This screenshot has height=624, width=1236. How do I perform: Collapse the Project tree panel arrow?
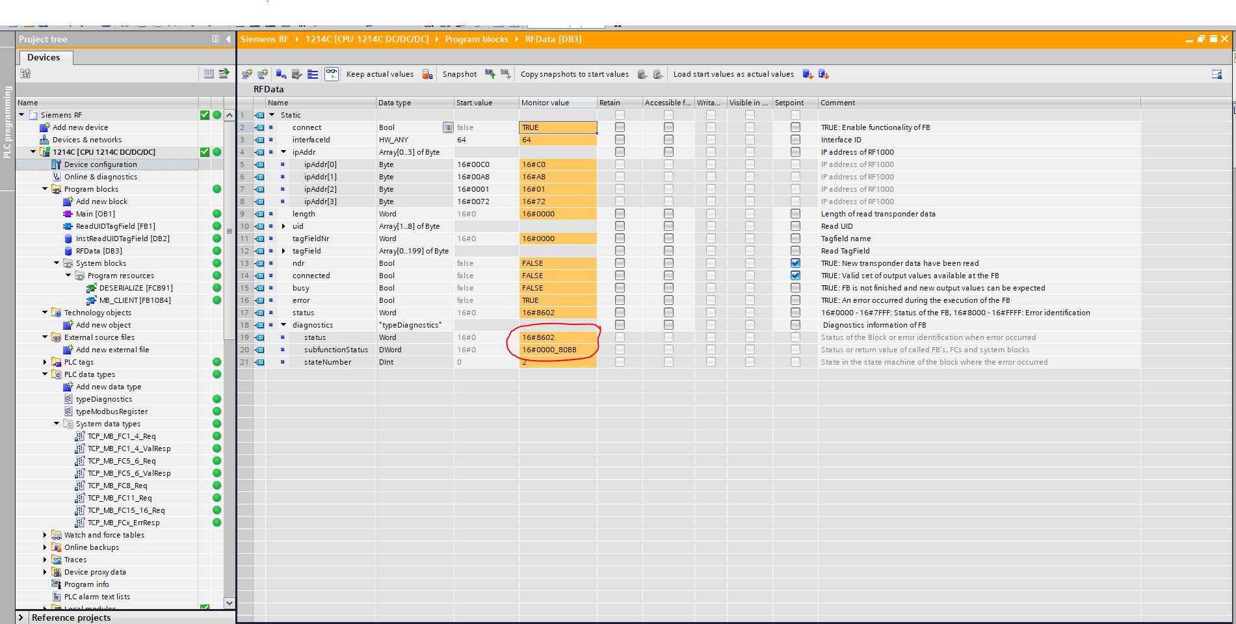click(x=228, y=39)
